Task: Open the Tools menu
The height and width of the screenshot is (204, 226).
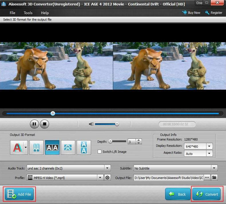Action: pyautogui.click(x=28, y=13)
